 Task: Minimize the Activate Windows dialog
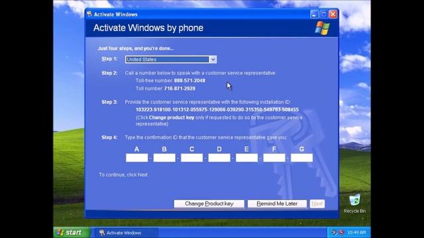(x=314, y=15)
